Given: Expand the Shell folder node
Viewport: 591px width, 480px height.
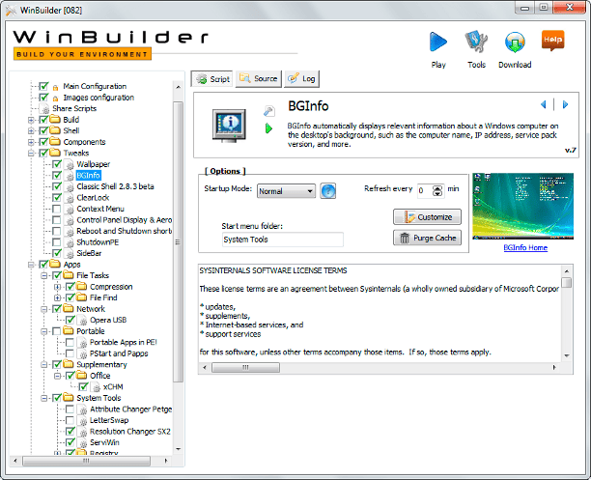Looking at the screenshot, I should (31, 131).
